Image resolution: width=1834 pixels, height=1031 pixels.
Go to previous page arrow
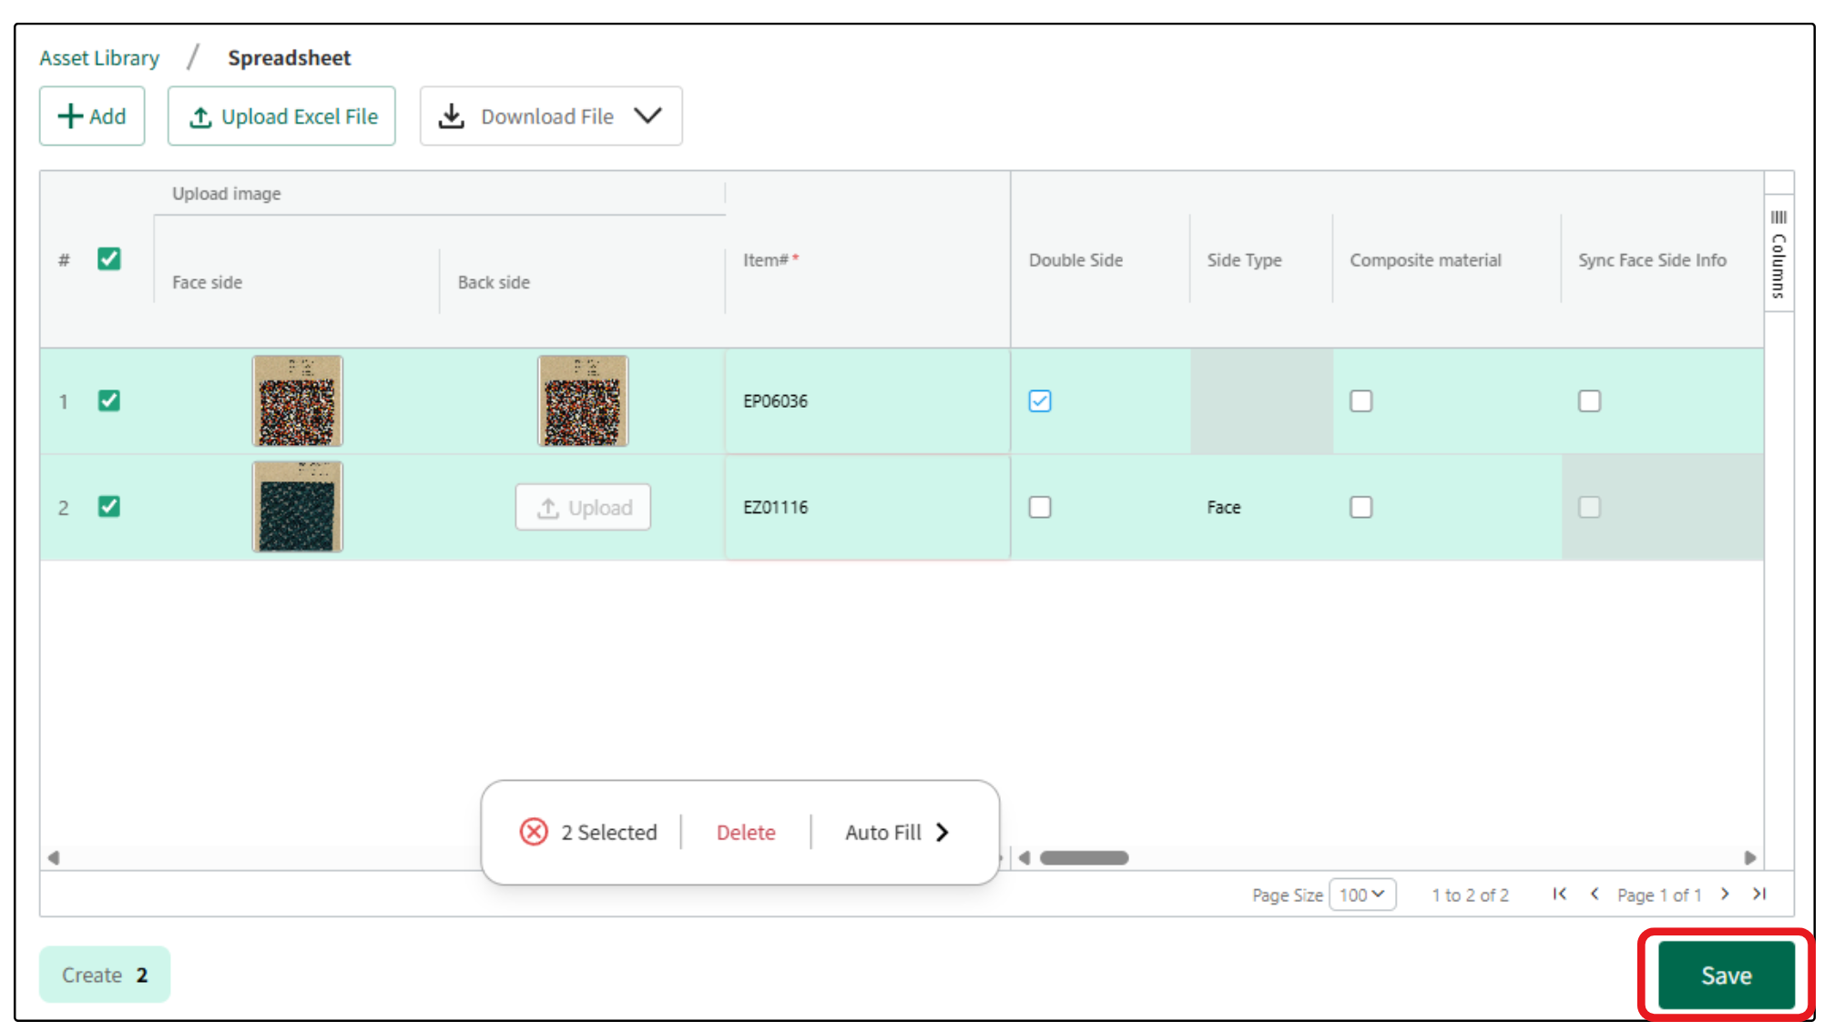(1595, 895)
